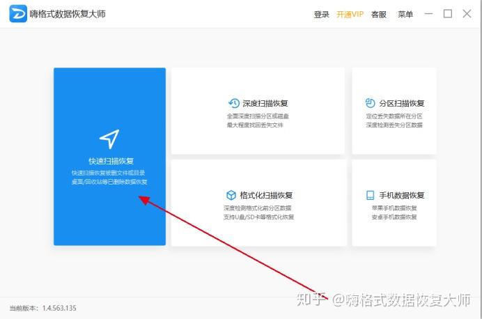Click the pie chart icon beside 分区扫描恢复
The image size is (482, 319).
(370, 103)
